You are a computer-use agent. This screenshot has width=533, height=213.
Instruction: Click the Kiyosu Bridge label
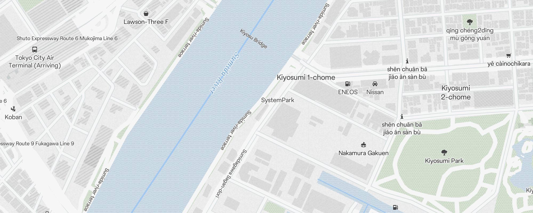pos(253,39)
